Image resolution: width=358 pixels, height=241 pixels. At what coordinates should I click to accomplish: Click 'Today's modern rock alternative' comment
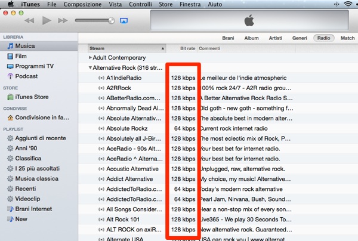tap(241, 189)
